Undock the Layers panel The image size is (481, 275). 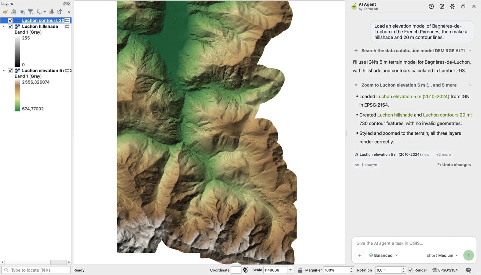(64, 4)
